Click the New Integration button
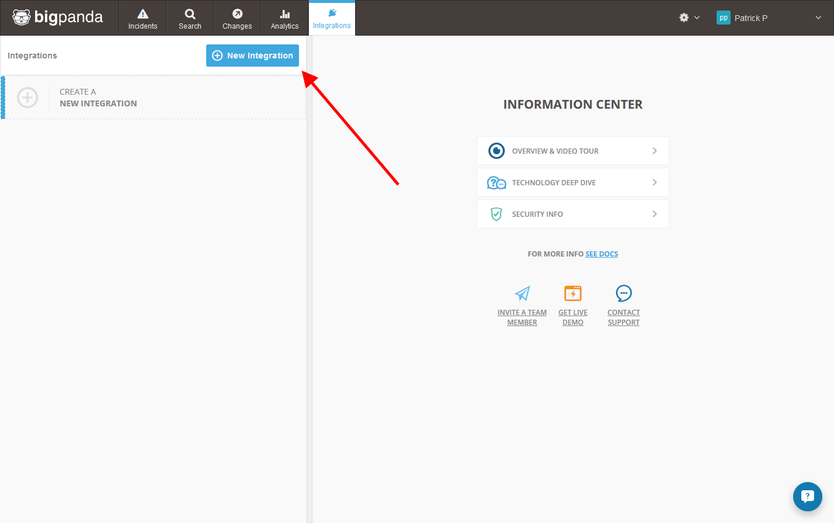This screenshot has height=523, width=834. [x=252, y=56]
